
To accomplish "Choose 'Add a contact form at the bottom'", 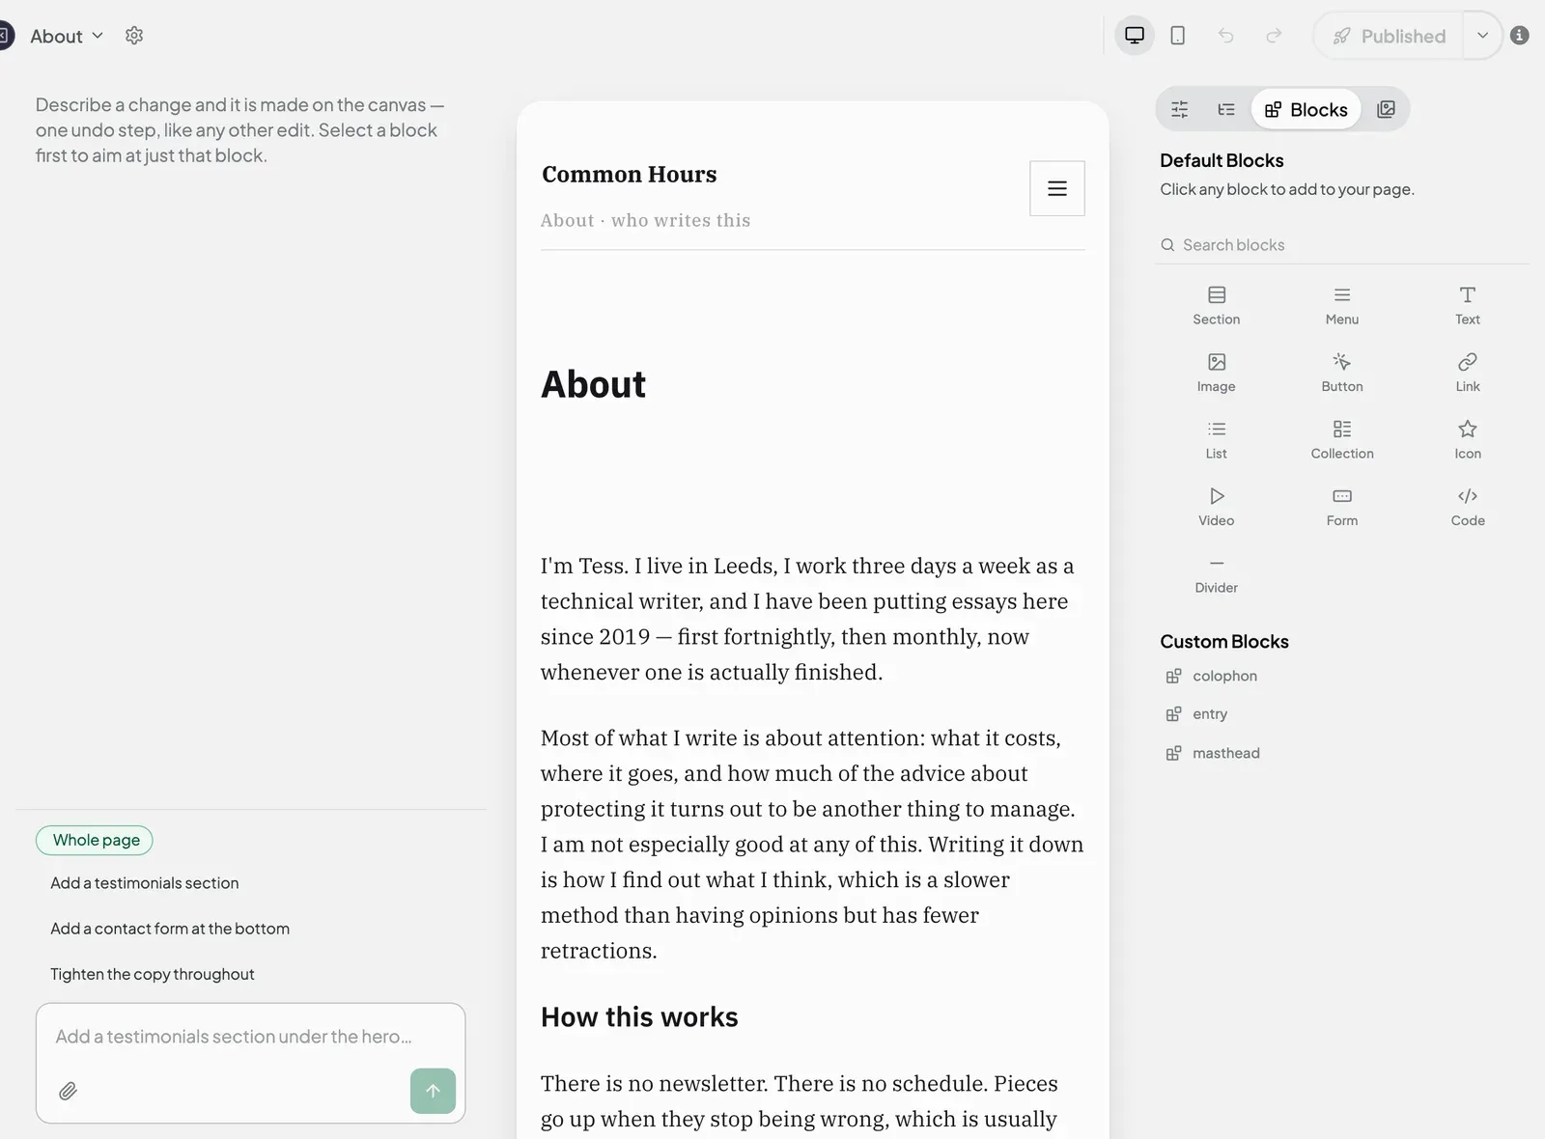I will (170, 929).
